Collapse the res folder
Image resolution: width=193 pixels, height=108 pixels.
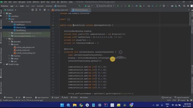click(x=7, y=39)
